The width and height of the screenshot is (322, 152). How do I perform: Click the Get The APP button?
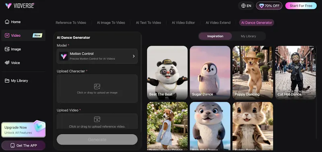click(x=23, y=146)
